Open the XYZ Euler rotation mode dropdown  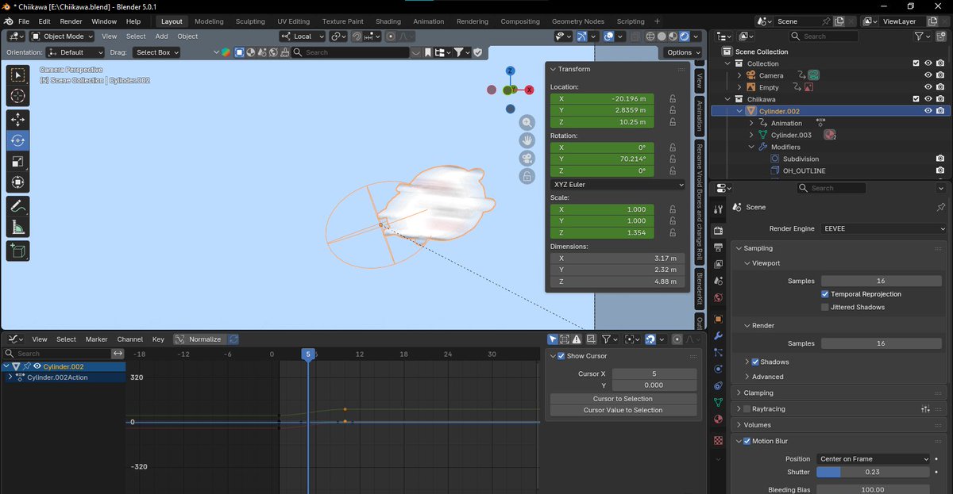(x=618, y=185)
